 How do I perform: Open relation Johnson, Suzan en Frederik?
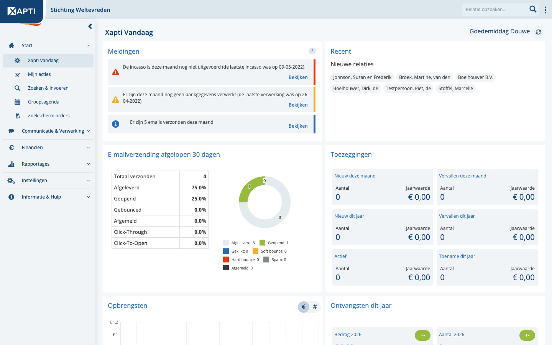tap(362, 77)
